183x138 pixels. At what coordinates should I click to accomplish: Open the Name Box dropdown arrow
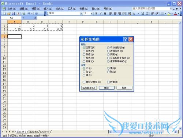23,18
